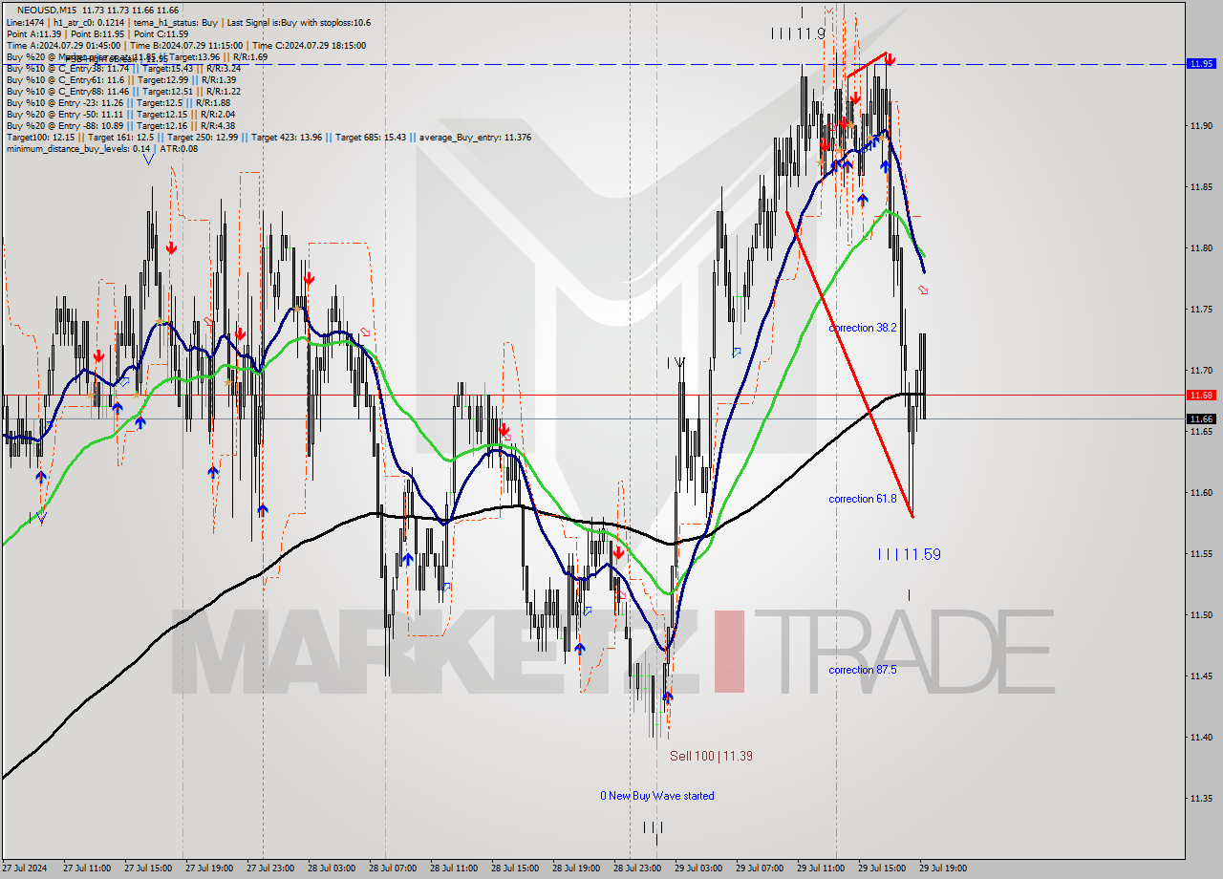Click the '0 New Buy Wave started' label
Screen dimensions: 1223x879
tap(656, 796)
